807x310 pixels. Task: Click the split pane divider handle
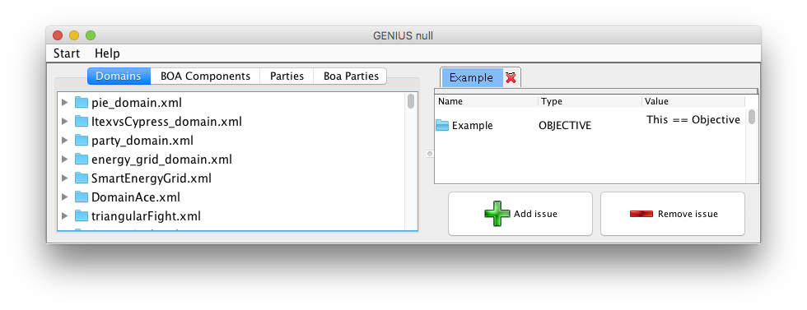coord(430,153)
